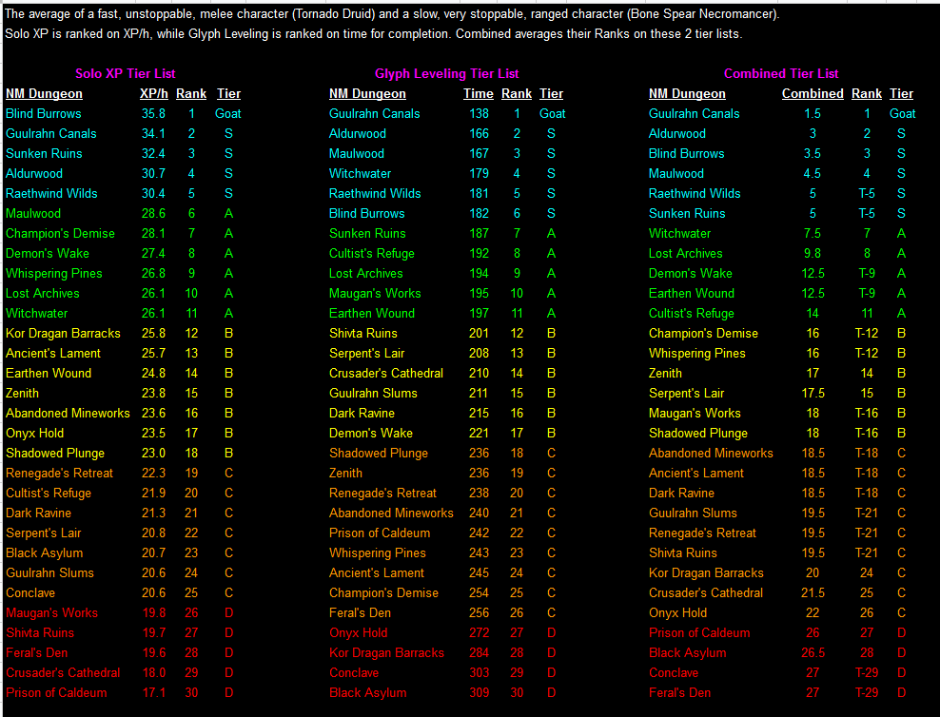Click Onyx Hold in Solo XP list
This screenshot has height=717, width=940.
(35, 433)
